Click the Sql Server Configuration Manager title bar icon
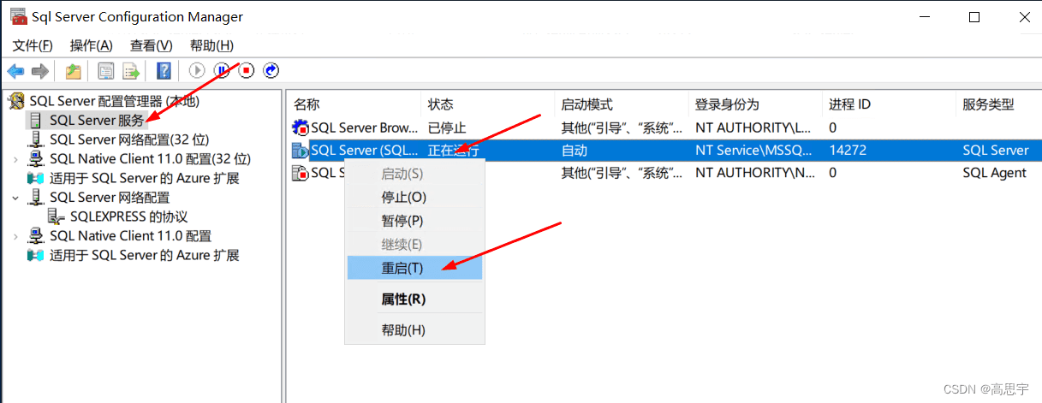 18,16
